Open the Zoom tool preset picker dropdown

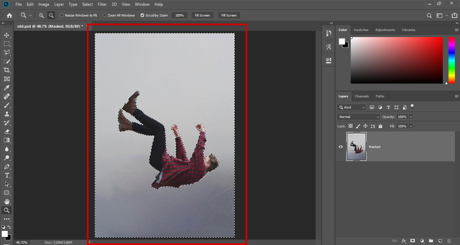[x=31, y=15]
